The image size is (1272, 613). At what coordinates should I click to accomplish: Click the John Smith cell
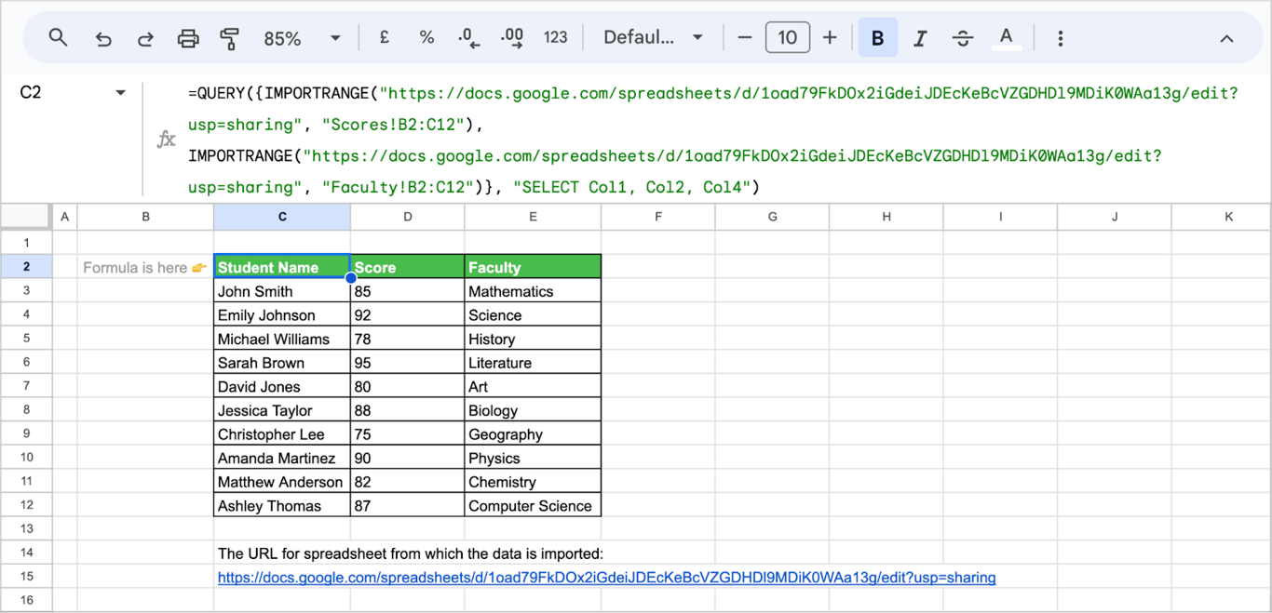click(282, 291)
